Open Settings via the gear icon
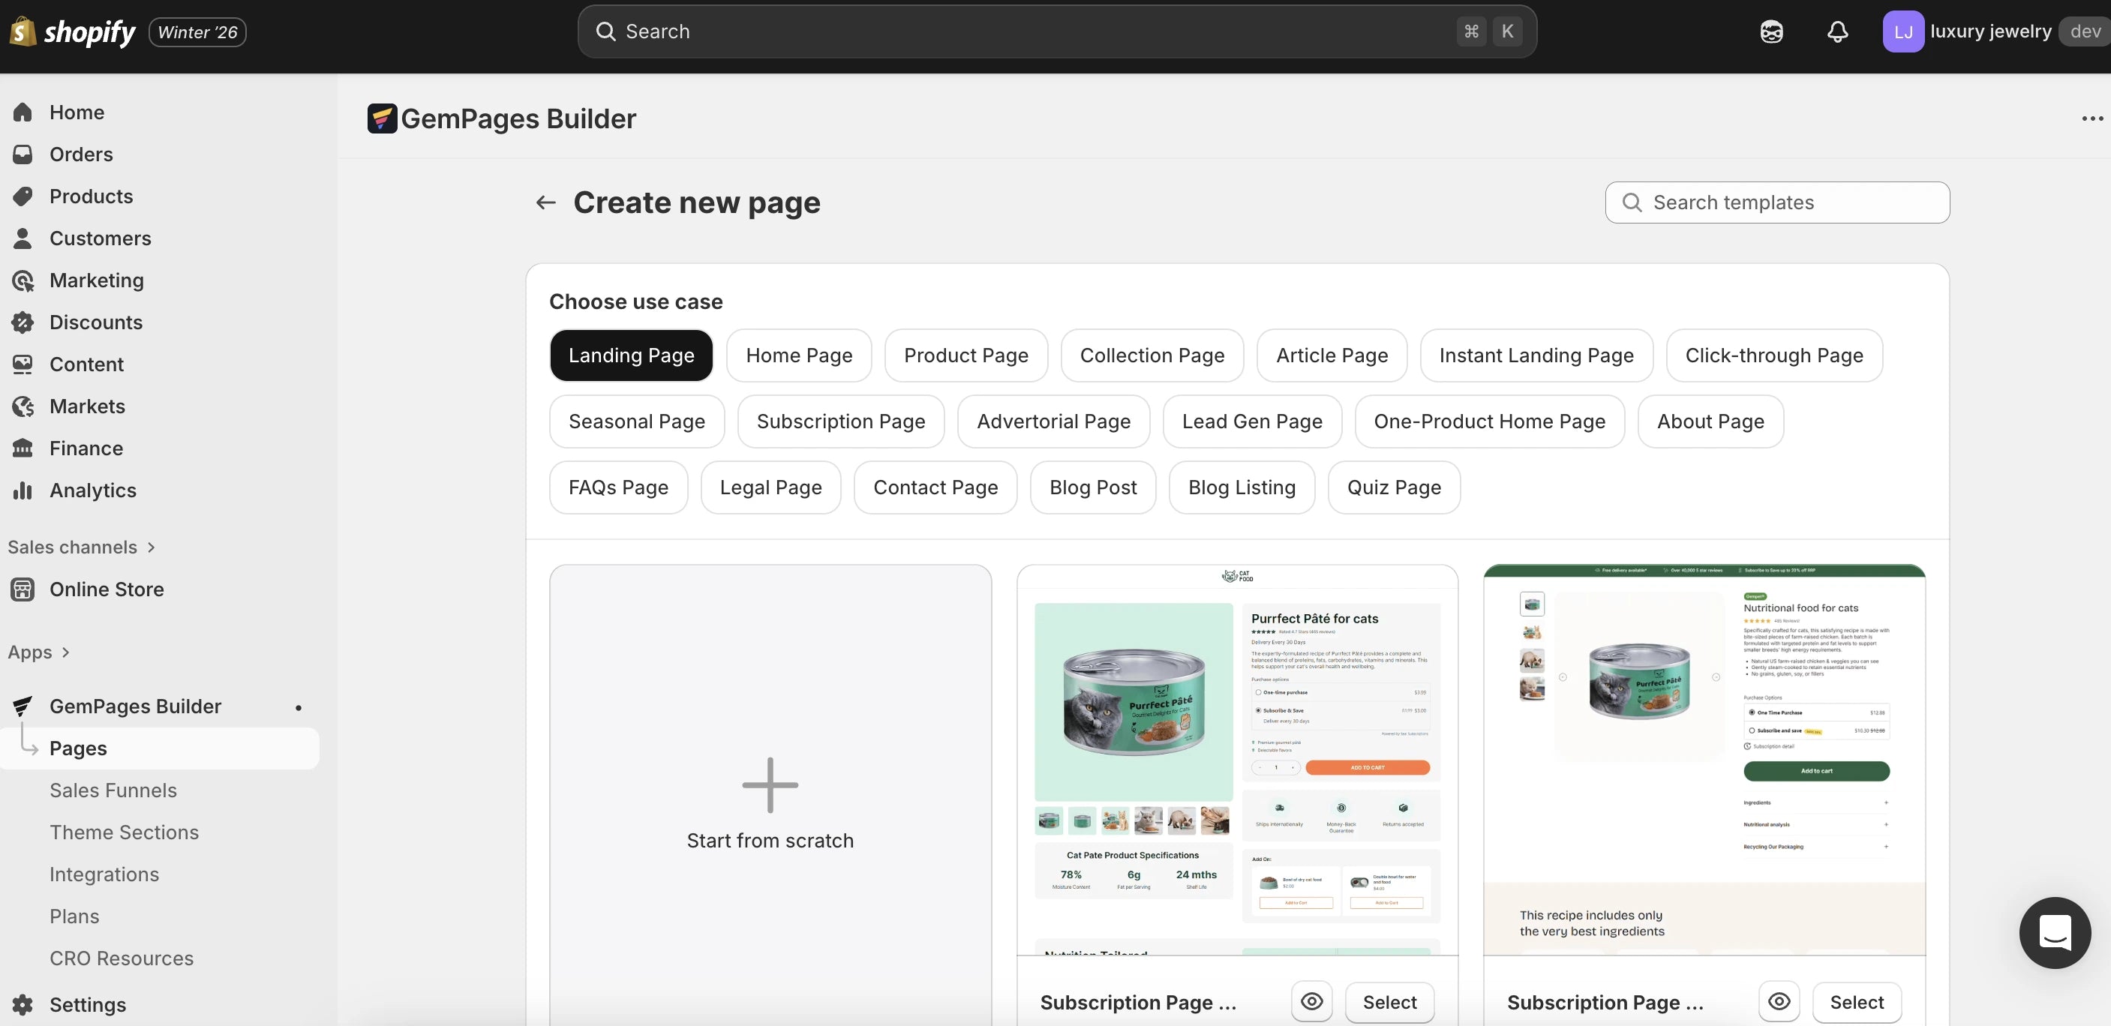2111x1026 pixels. click(x=22, y=1005)
